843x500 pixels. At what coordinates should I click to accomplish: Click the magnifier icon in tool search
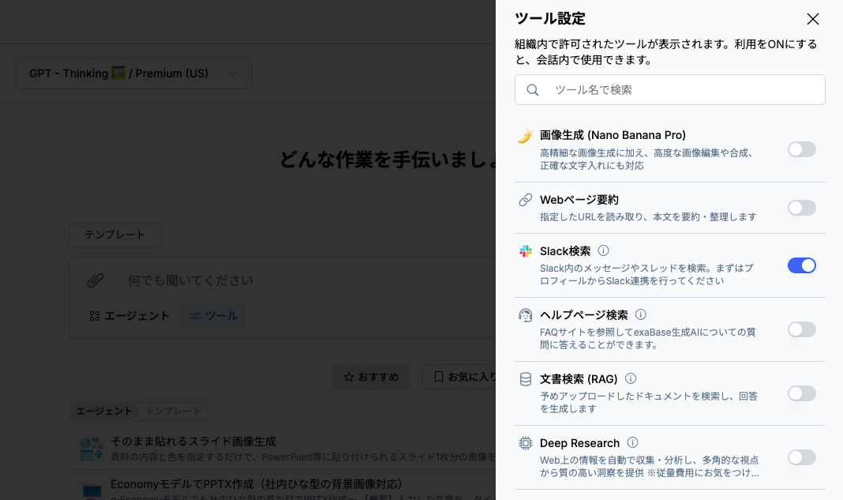532,90
